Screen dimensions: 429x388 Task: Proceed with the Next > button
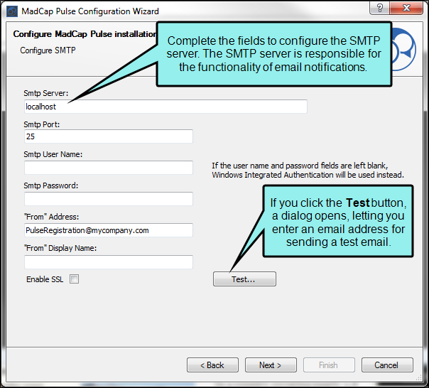(271, 365)
